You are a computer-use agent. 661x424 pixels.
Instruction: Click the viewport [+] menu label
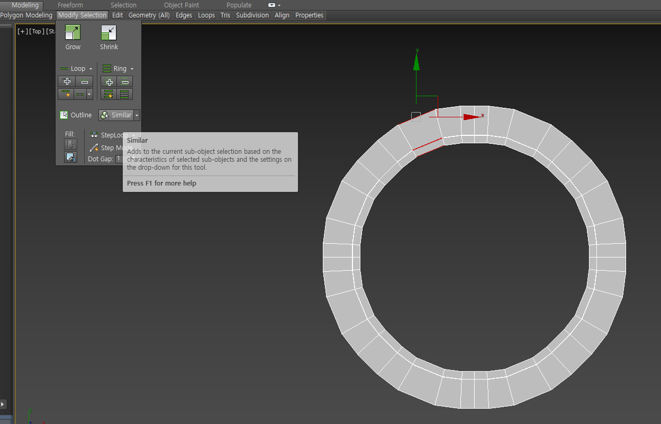click(x=22, y=31)
